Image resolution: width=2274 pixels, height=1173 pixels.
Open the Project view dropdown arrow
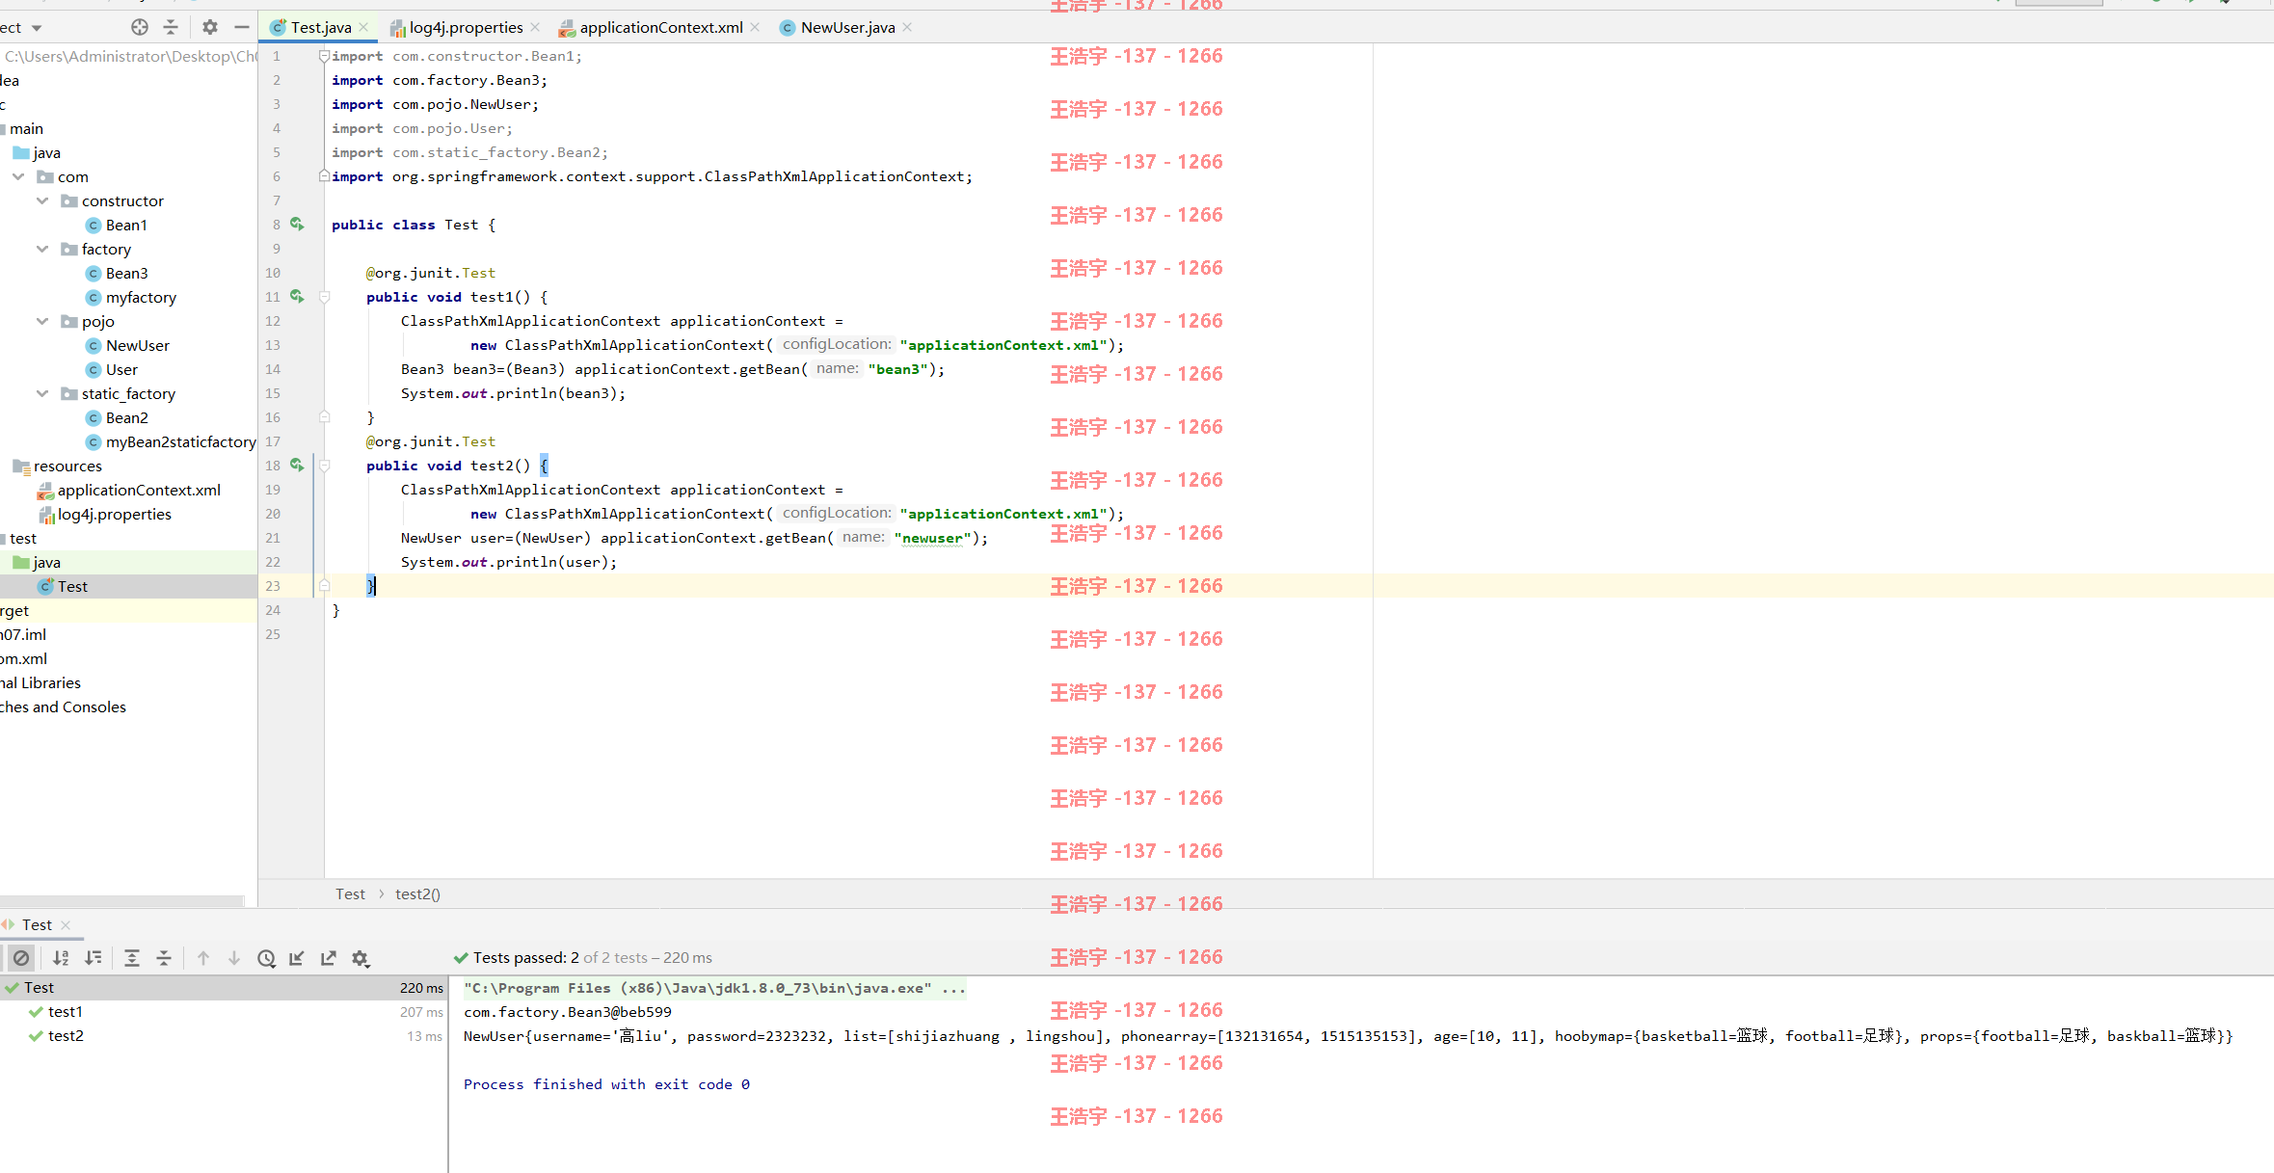click(x=37, y=28)
